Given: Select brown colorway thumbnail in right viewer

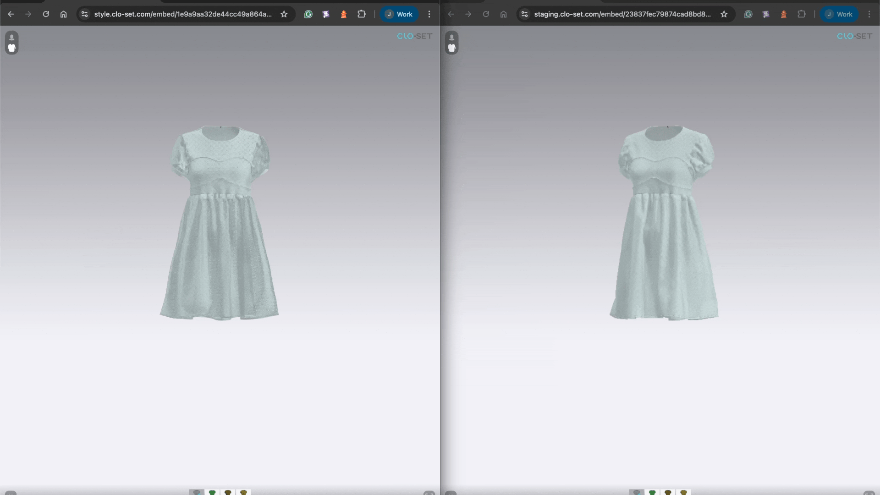Looking at the screenshot, I should (x=668, y=492).
